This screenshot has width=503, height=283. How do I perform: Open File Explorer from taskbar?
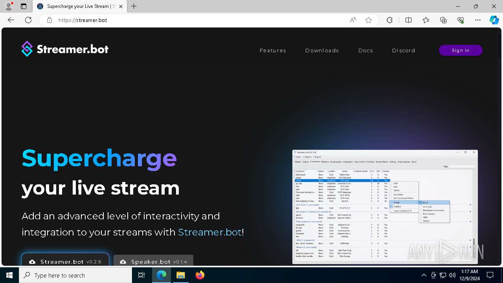[x=181, y=275]
